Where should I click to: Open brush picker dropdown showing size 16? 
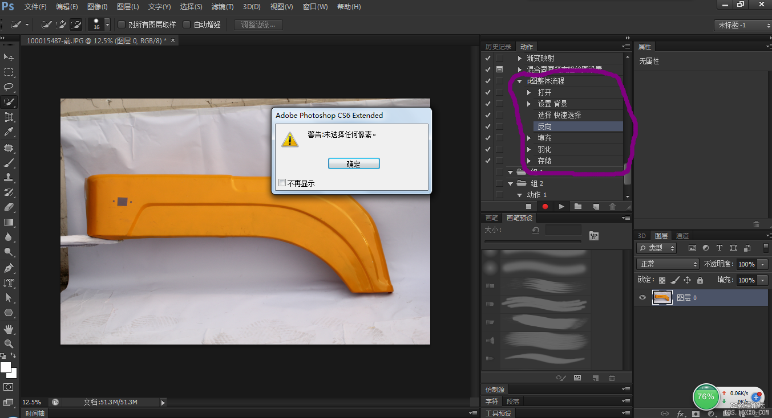[x=107, y=24]
